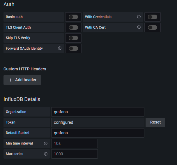Switch on With CA Cert
177x165 pixels.
(153, 27)
